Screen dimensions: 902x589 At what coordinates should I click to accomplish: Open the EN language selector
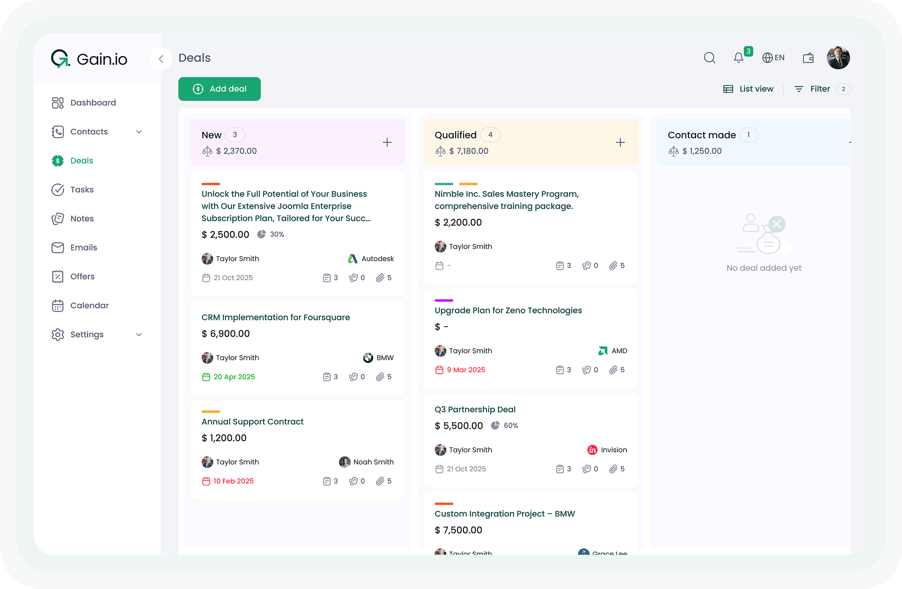[x=773, y=58]
